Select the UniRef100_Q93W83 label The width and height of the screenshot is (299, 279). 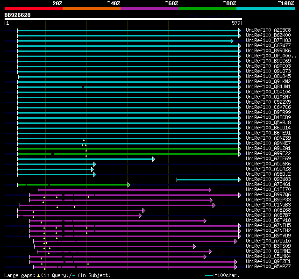pos(268,179)
